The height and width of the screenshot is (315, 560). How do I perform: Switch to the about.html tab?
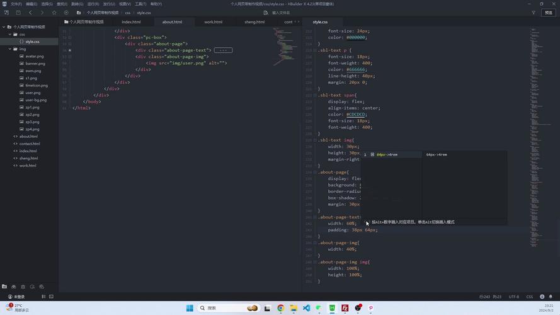tap(172, 22)
